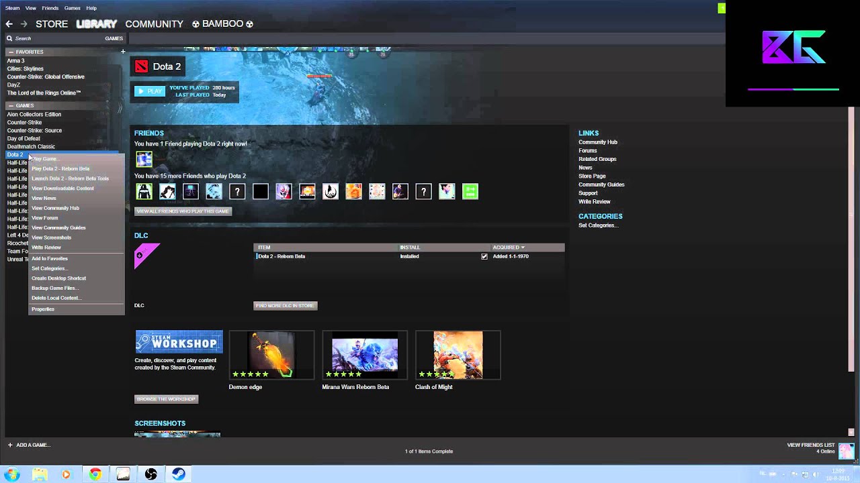Select Backup Game Files
The height and width of the screenshot is (483, 860).
54,288
